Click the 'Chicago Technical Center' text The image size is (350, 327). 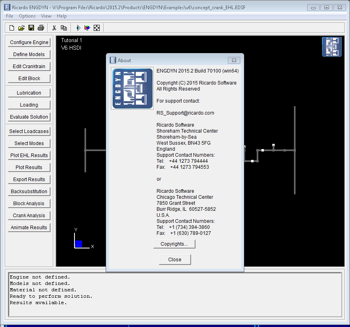pyautogui.click(x=185, y=197)
